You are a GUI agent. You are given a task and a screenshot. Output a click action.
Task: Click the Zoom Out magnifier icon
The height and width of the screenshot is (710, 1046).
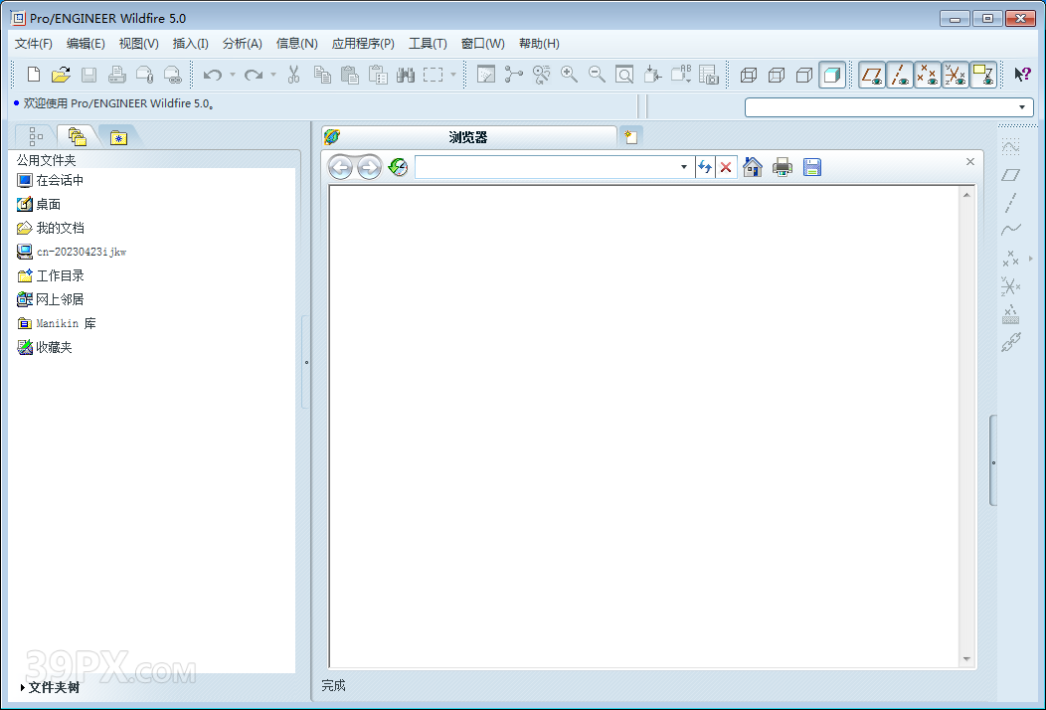tap(597, 74)
